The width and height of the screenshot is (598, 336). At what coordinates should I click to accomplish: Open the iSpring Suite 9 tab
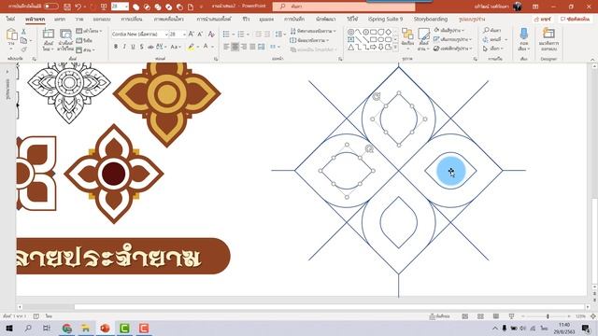click(x=385, y=19)
